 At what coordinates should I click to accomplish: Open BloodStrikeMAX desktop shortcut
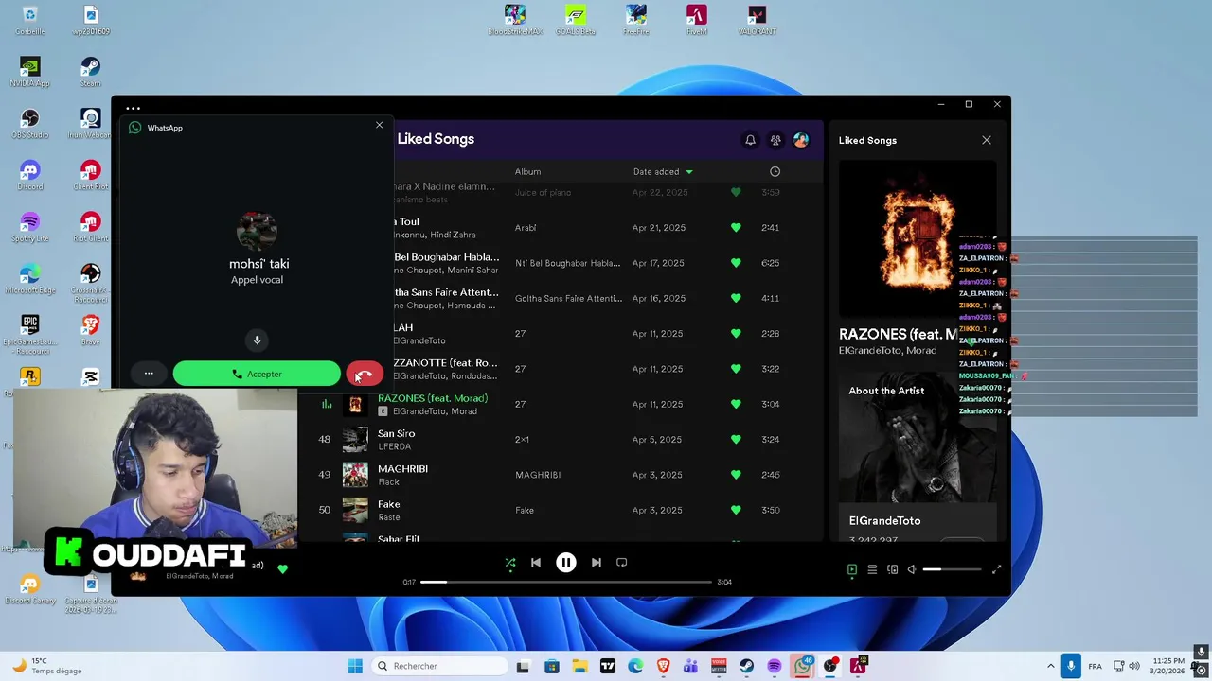[x=515, y=20]
